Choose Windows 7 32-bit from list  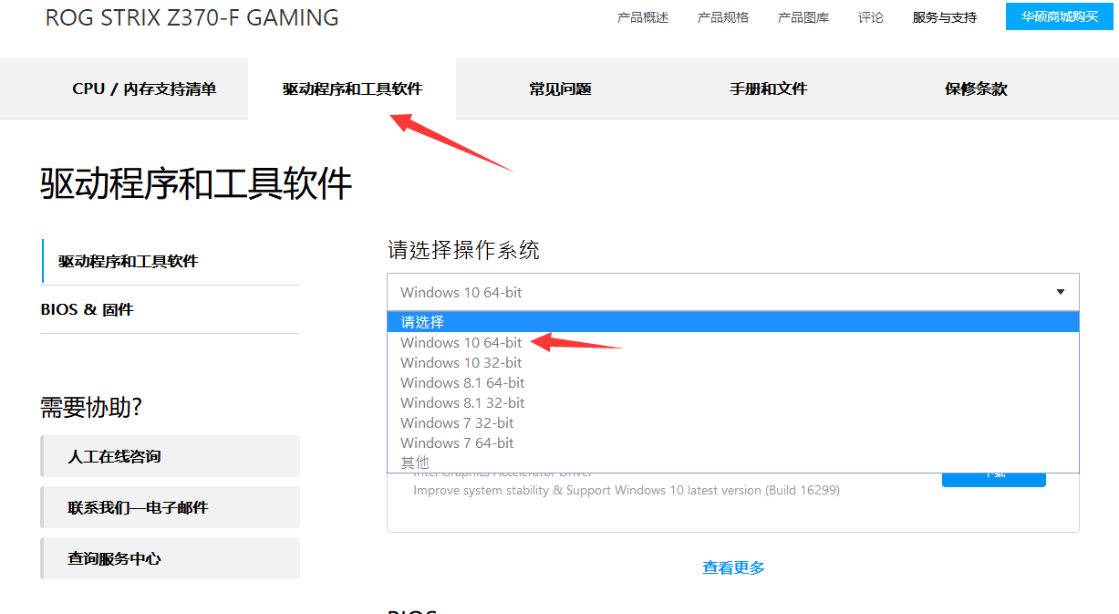[733, 422]
